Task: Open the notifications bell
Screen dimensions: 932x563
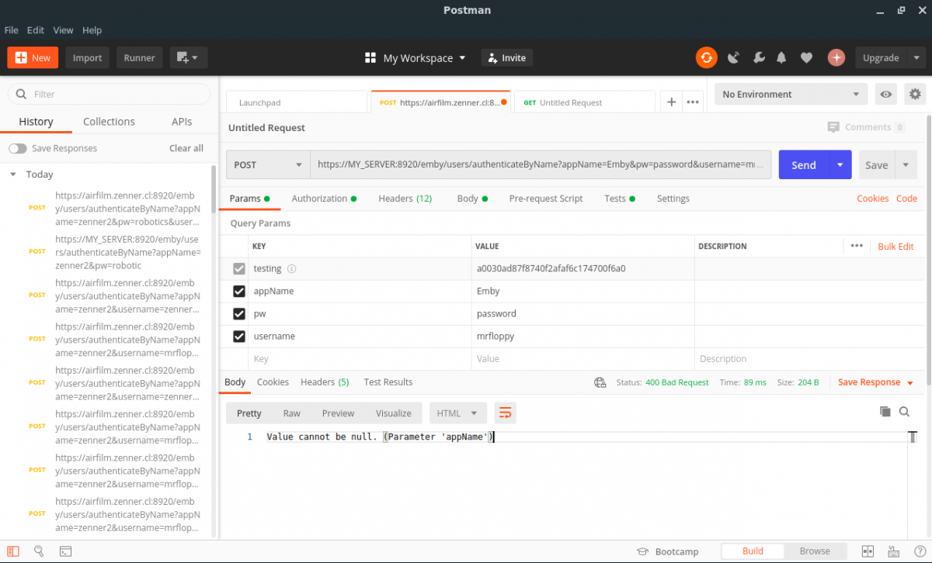Action: click(x=781, y=57)
